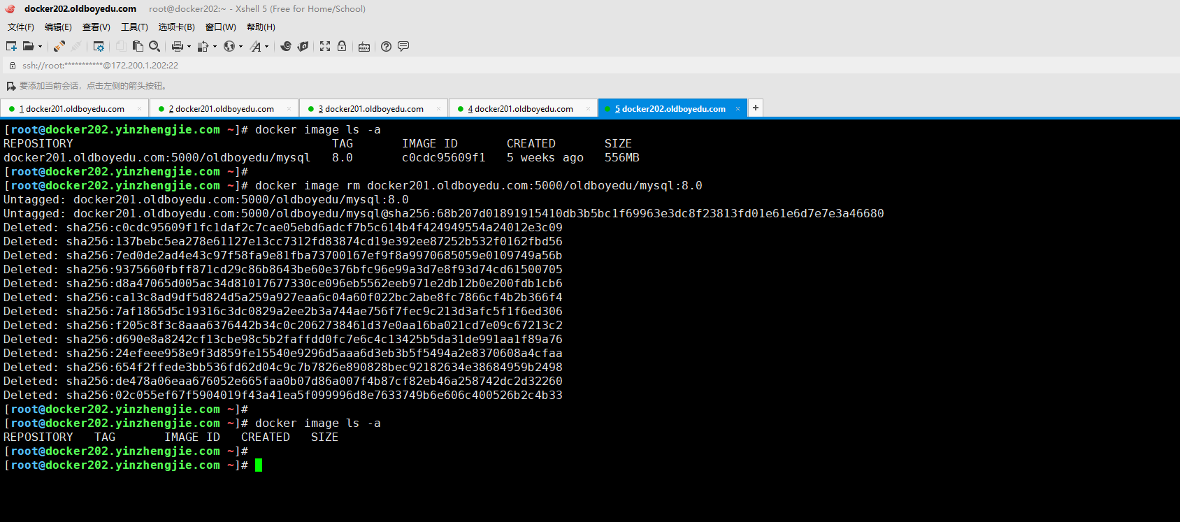
Task: Add a new tab with the plus button
Action: (756, 108)
